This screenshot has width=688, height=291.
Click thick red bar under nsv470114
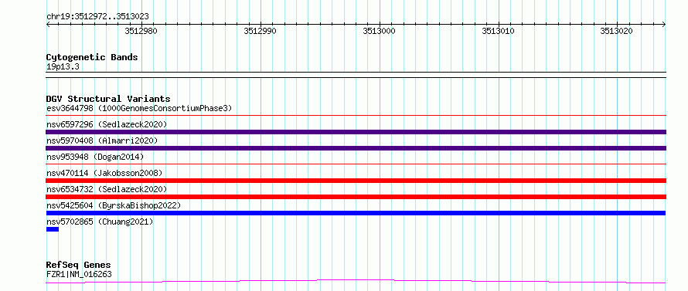356,181
